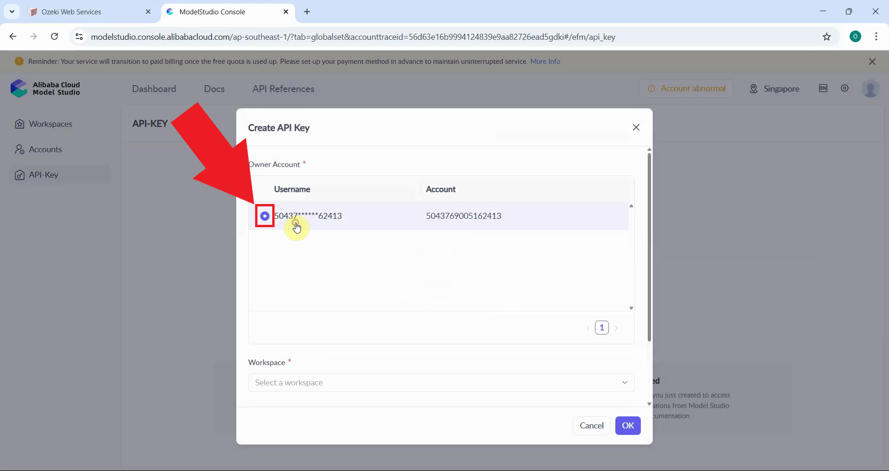Screen dimensions: 889x471
Task: Go to Accounts in the sidebar
Action: click(x=45, y=149)
